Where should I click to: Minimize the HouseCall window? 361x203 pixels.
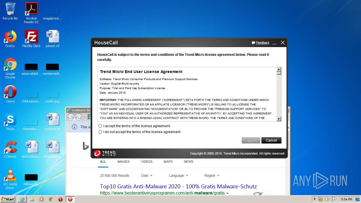pyautogui.click(x=274, y=43)
